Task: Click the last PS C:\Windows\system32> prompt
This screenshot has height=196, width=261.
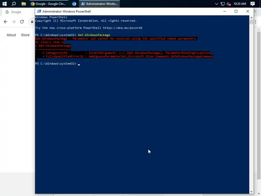Action: (56, 64)
